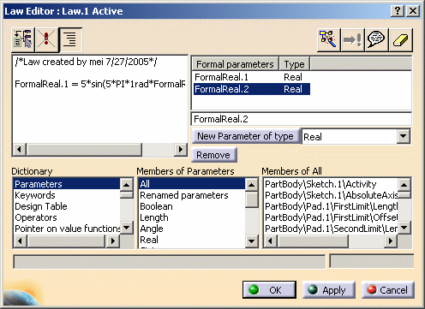Viewport: 425px width, 309px height.
Task: Click the incremental mode icon in the top-left toolbar
Action: pyautogui.click(x=23, y=39)
